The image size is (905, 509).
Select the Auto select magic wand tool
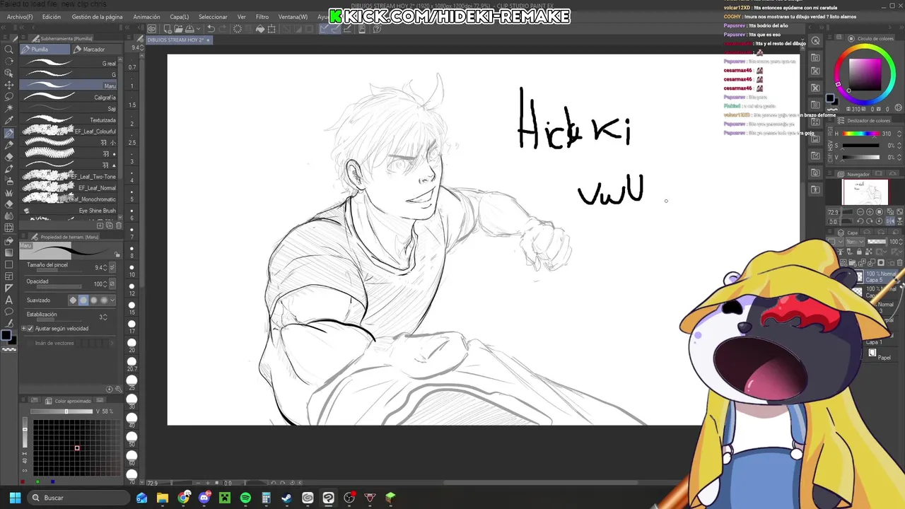pos(8,109)
